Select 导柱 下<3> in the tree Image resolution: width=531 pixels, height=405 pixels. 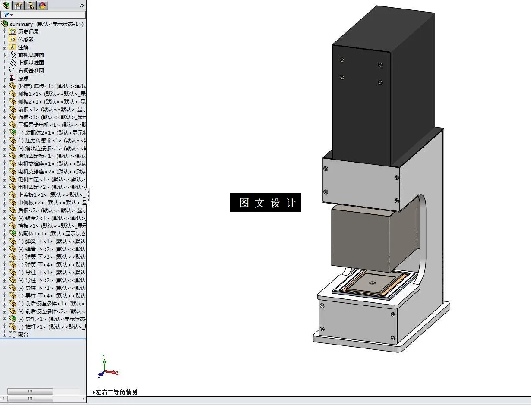pyautogui.click(x=52, y=288)
